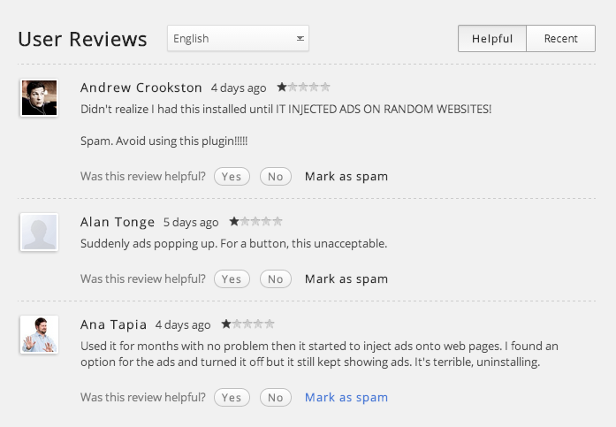
Task: Mark Ana Tapia's review as spam
Action: (346, 398)
